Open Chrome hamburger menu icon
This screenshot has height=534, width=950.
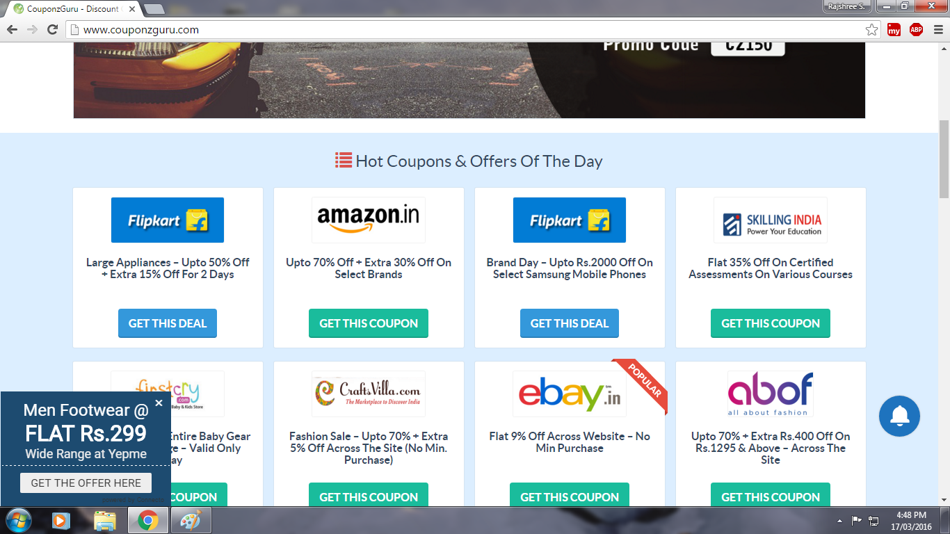(x=937, y=30)
